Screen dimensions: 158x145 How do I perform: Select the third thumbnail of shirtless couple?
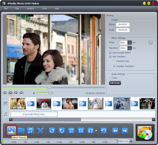tap(70, 104)
